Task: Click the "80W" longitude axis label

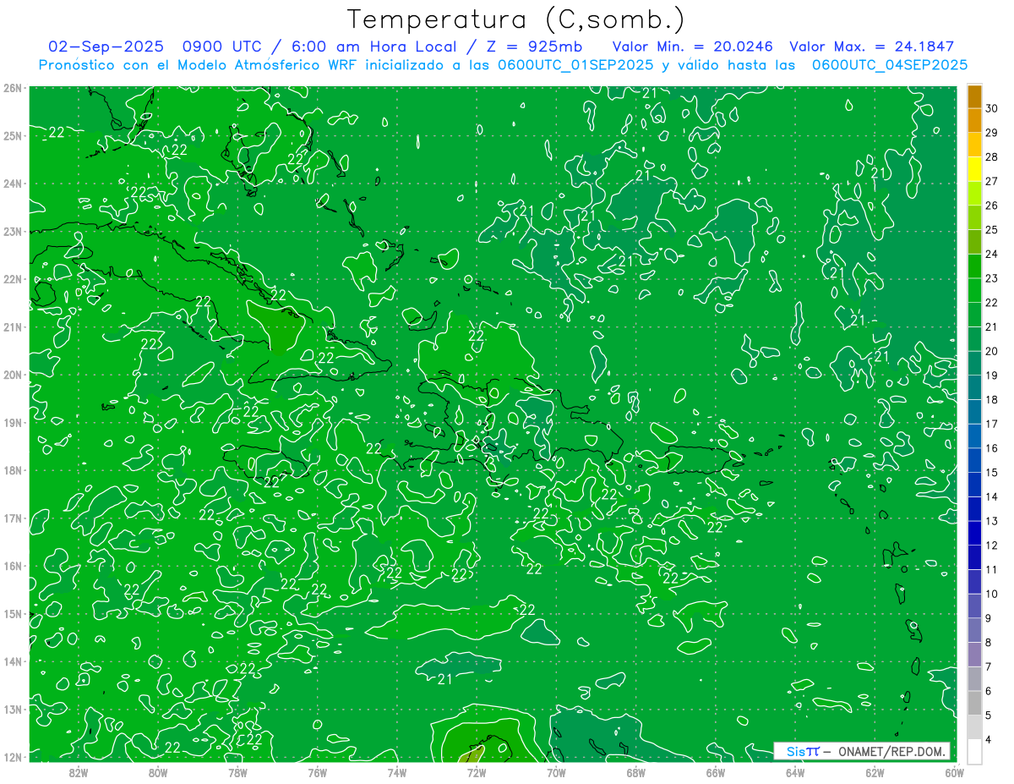Action: [x=158, y=772]
